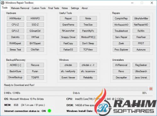Start DriverBackup
157x116 pixels.
15,77
